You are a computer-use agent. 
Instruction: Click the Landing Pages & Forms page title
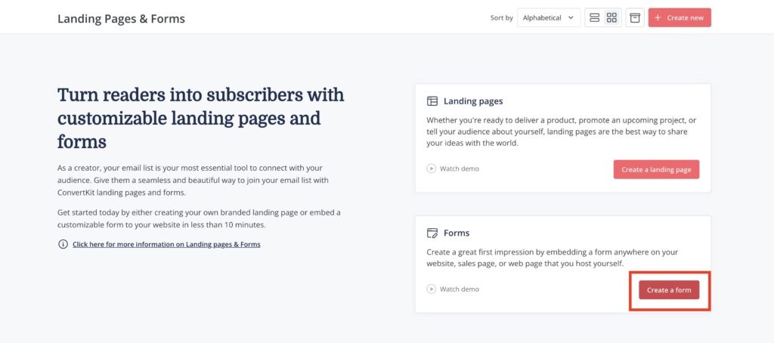tap(122, 19)
